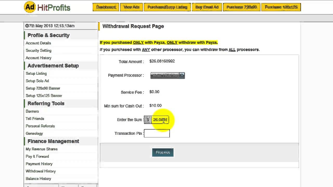Image resolution: width=333 pixels, height=187 pixels.
Task: Click the total amount $26.08160992
Action: [162, 61]
